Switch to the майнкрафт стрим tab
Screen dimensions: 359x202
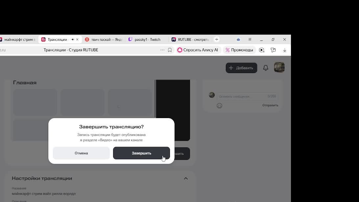(18, 39)
